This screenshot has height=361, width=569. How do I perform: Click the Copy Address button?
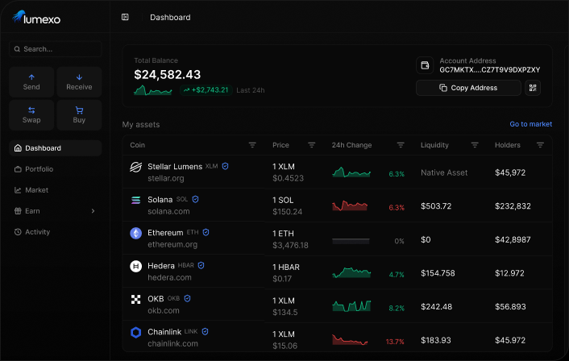coord(468,88)
